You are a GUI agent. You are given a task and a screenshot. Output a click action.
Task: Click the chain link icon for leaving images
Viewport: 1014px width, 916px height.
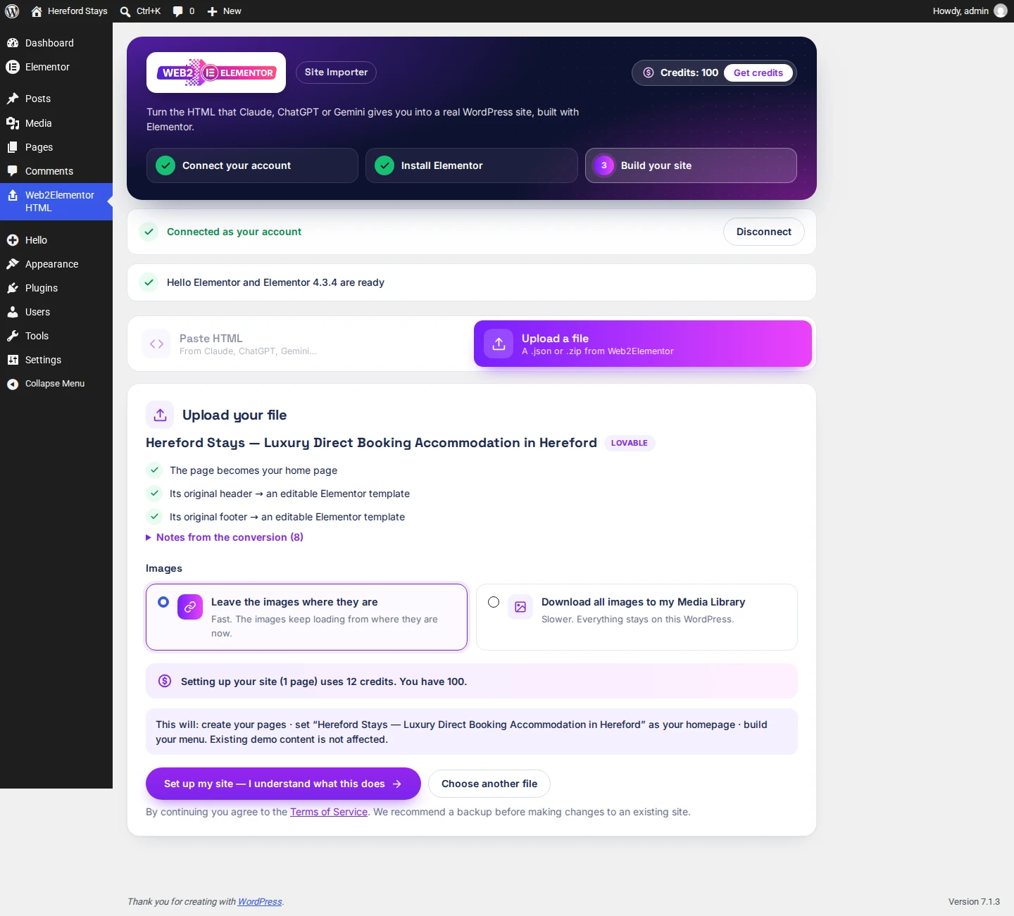click(x=190, y=607)
